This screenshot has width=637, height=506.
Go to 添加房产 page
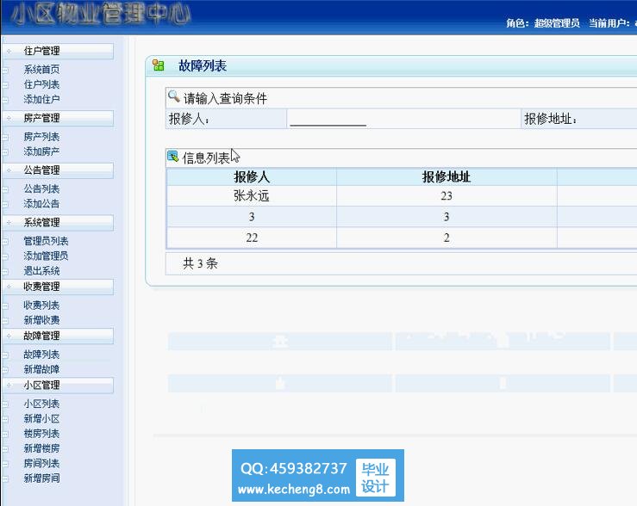point(41,151)
